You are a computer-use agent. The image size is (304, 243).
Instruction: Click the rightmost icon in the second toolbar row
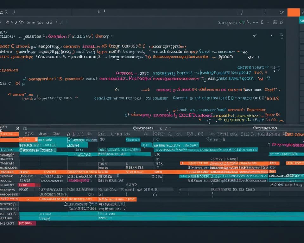pyautogui.click(x=281, y=22)
